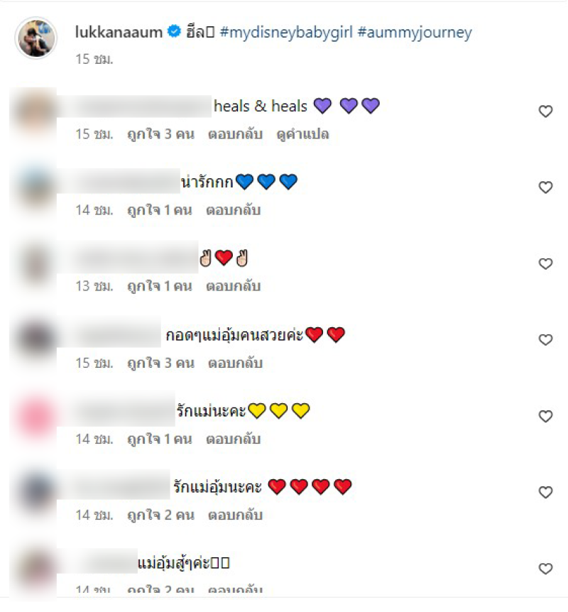
Task: Like the 'น่ารักกก' blue hearts comment
Action: 545,187
